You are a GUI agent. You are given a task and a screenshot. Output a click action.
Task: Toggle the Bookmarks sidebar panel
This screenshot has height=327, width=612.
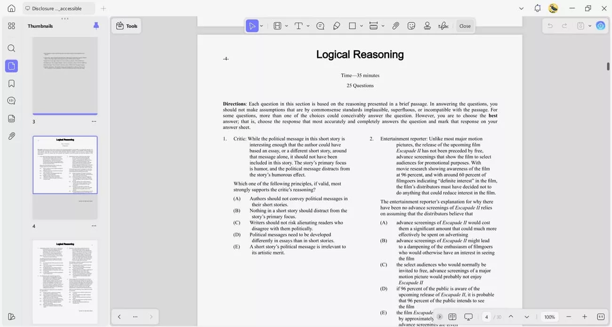[x=11, y=83]
